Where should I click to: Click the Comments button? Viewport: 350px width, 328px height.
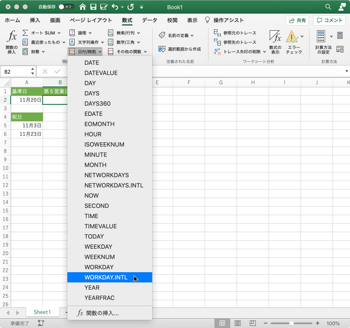(330, 20)
